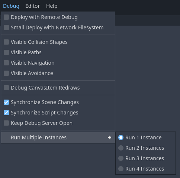Enable Visible Avoidance debug option
Image resolution: width=180 pixels, height=178 pixels.
point(58,73)
